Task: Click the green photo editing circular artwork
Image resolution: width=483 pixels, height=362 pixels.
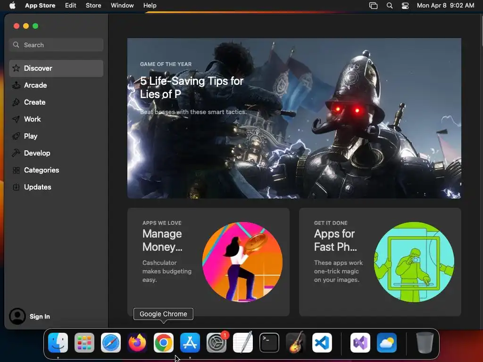Action: pyautogui.click(x=414, y=262)
